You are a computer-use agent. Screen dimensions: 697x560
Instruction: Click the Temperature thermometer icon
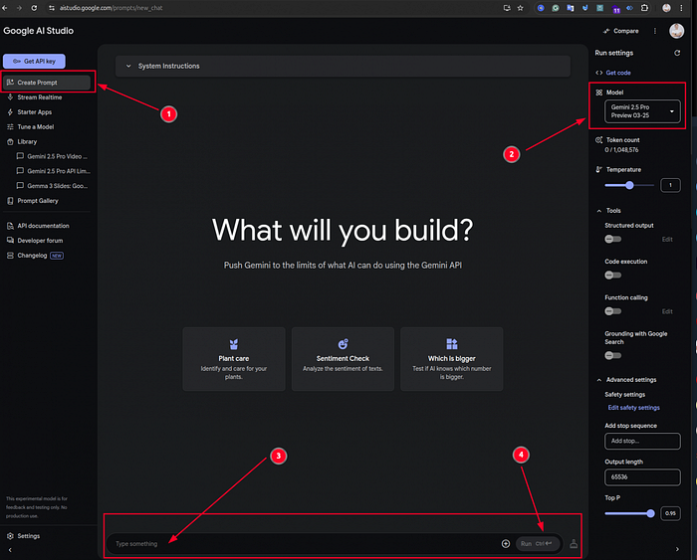[x=599, y=170]
